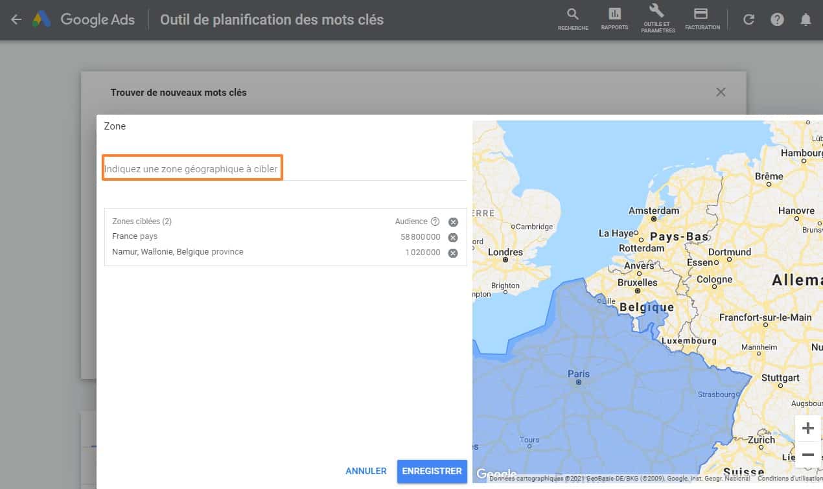This screenshot has height=489, width=823.
Task: Click the Zones ciblées (2) header
Action: tap(142, 222)
